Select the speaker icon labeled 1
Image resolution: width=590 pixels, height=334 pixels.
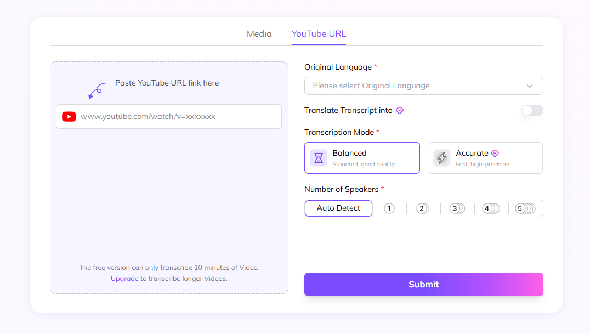point(389,208)
